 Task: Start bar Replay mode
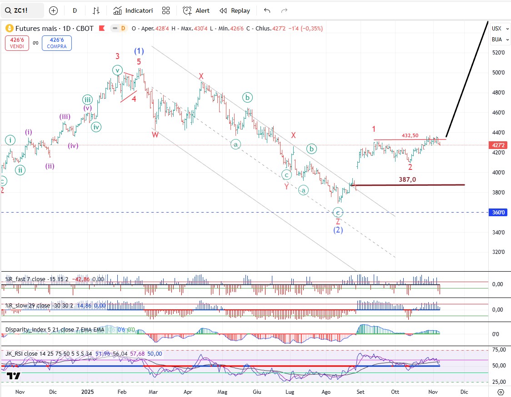point(235,10)
